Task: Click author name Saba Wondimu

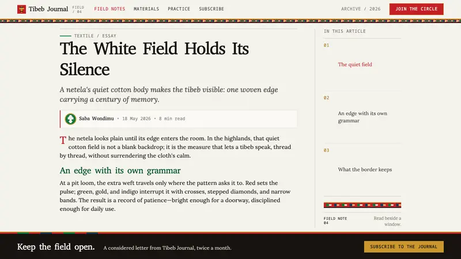Action: click(x=96, y=119)
